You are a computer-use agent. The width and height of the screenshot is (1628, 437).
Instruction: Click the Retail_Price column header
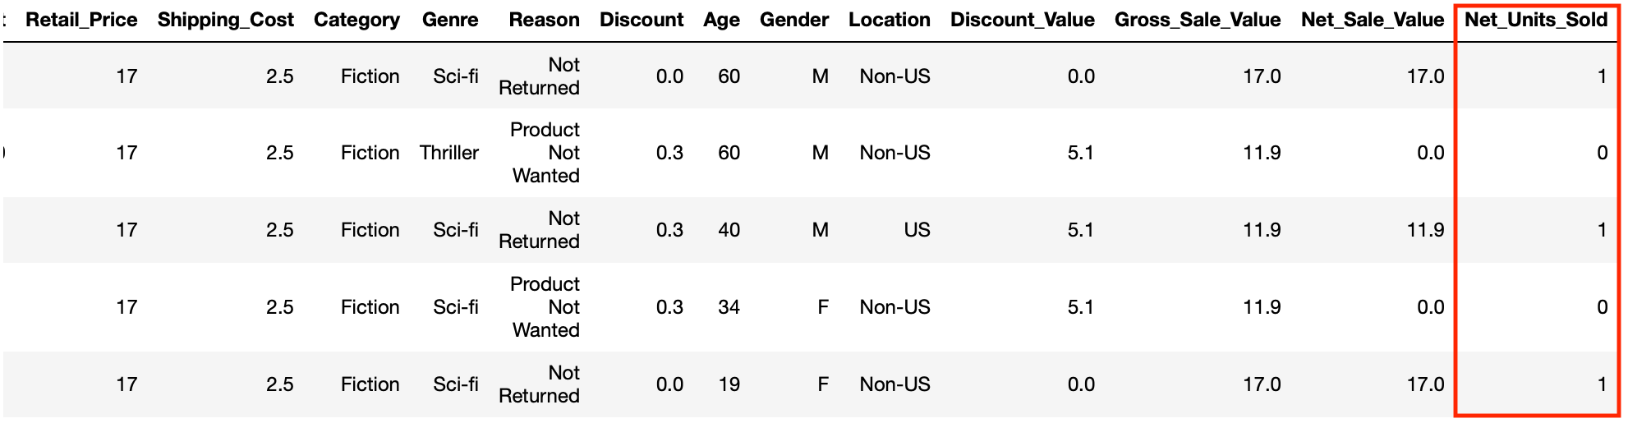(81, 20)
